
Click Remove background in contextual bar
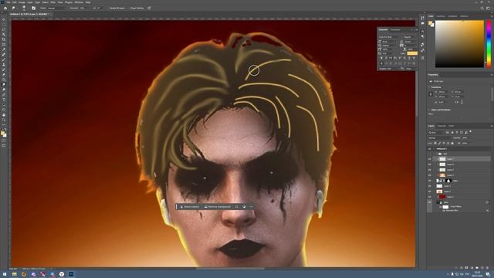pyautogui.click(x=218, y=207)
